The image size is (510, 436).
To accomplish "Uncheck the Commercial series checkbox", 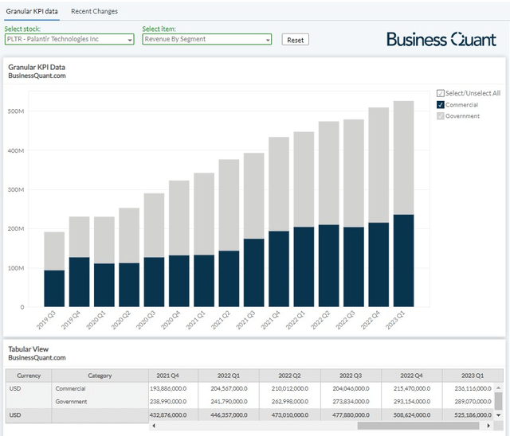I will coord(441,104).
